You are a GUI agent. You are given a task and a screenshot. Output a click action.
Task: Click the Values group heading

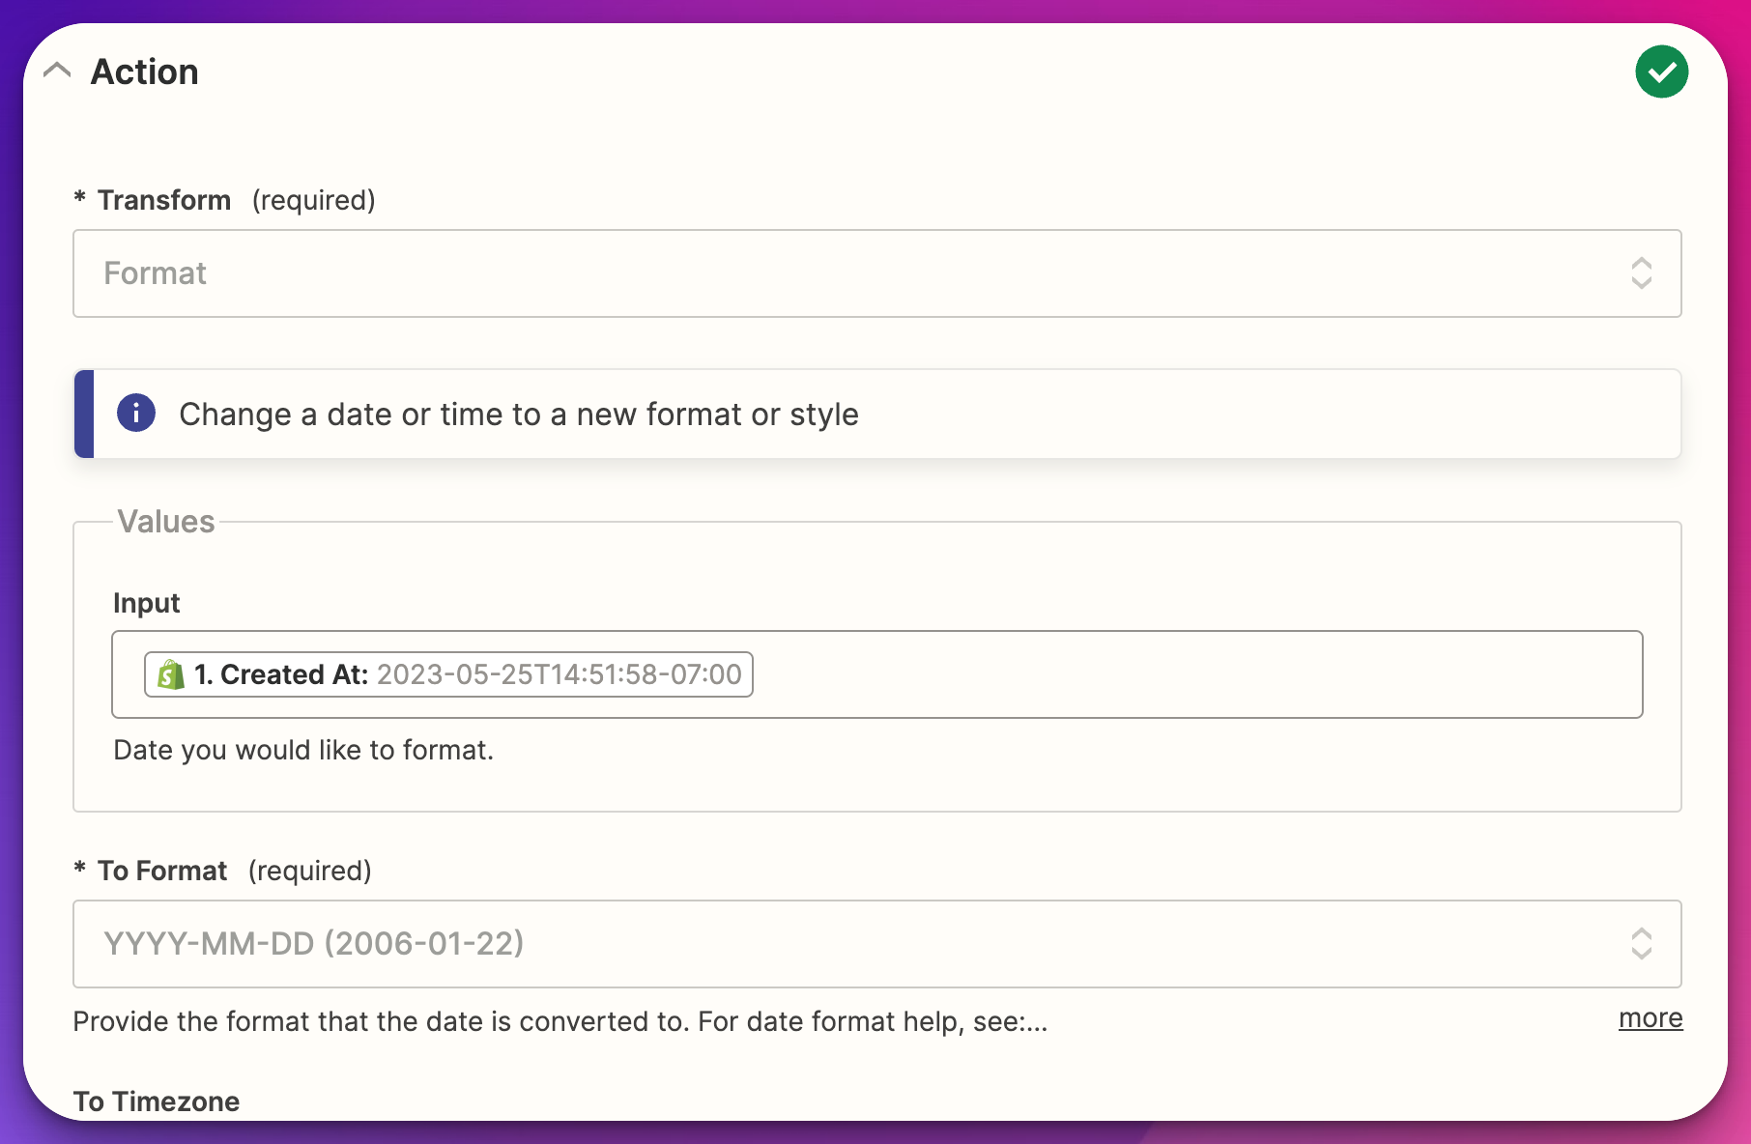point(166,522)
